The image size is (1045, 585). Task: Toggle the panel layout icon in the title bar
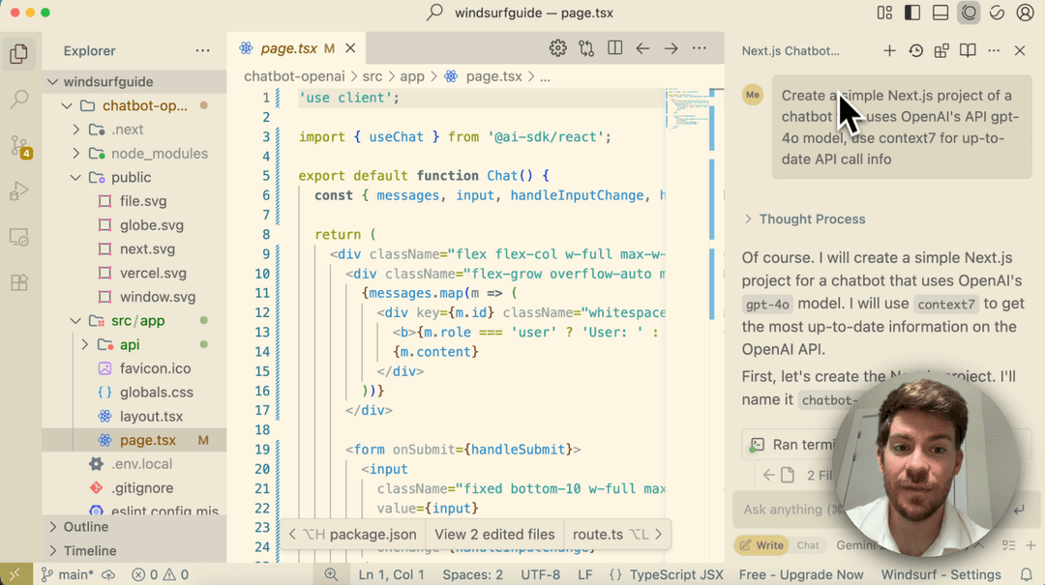tap(940, 13)
